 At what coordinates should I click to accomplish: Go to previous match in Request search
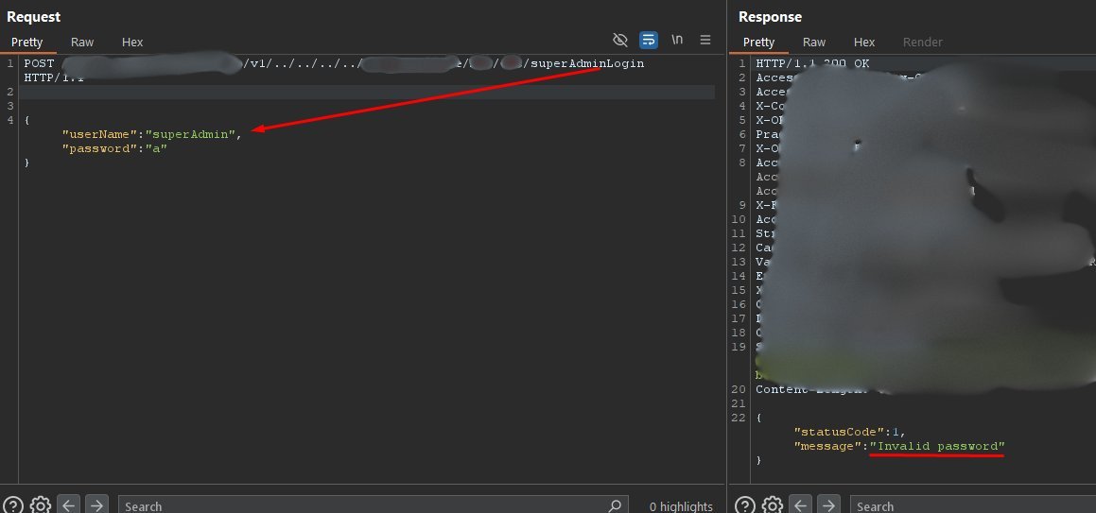click(68, 505)
